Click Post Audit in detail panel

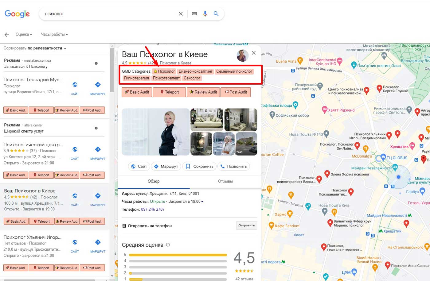(x=236, y=92)
